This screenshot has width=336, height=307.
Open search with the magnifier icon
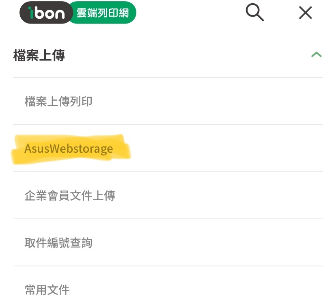[254, 12]
